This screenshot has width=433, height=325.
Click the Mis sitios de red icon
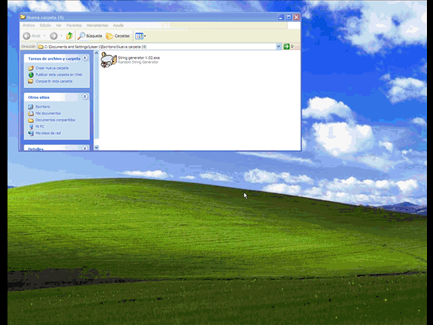pyautogui.click(x=30, y=133)
